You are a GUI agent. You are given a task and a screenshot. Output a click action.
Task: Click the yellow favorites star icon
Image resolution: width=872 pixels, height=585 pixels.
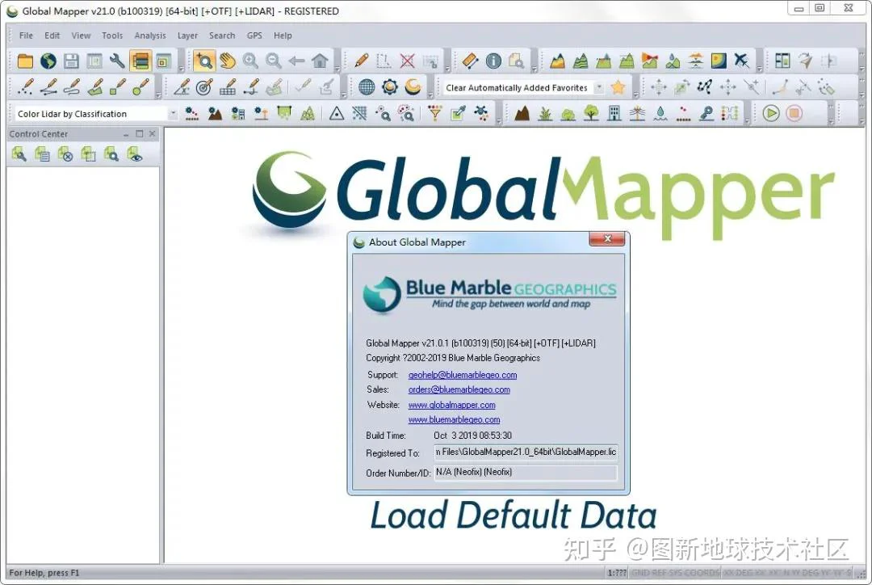[x=618, y=87]
